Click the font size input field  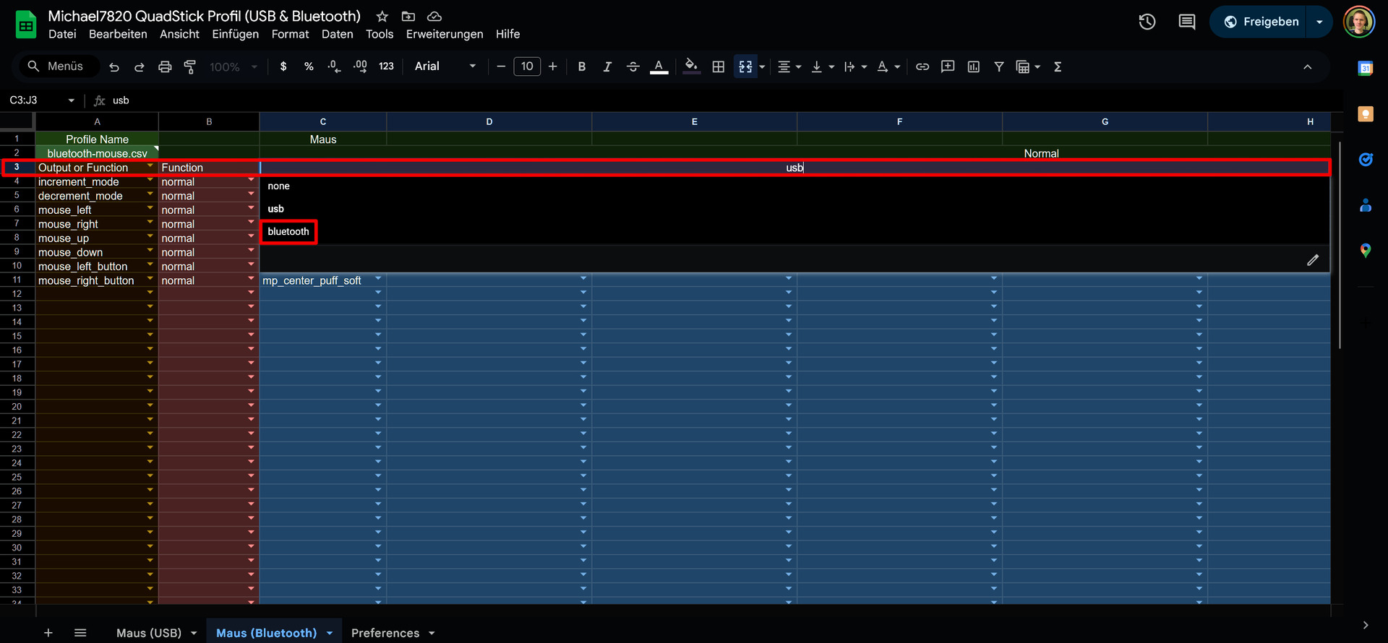[x=527, y=66]
